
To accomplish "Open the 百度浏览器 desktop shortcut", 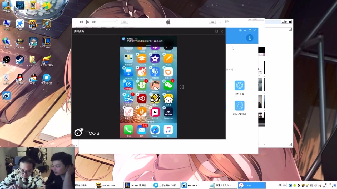I will tap(47, 79).
